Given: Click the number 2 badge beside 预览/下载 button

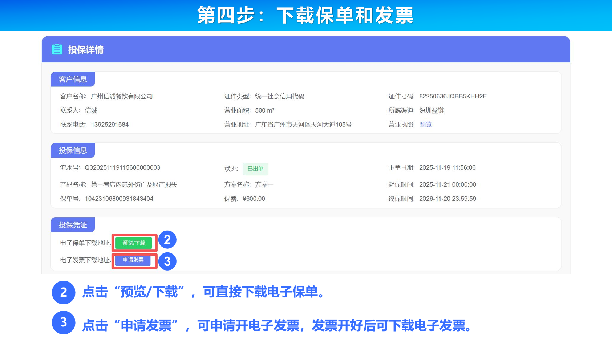Looking at the screenshot, I should pyautogui.click(x=167, y=240).
